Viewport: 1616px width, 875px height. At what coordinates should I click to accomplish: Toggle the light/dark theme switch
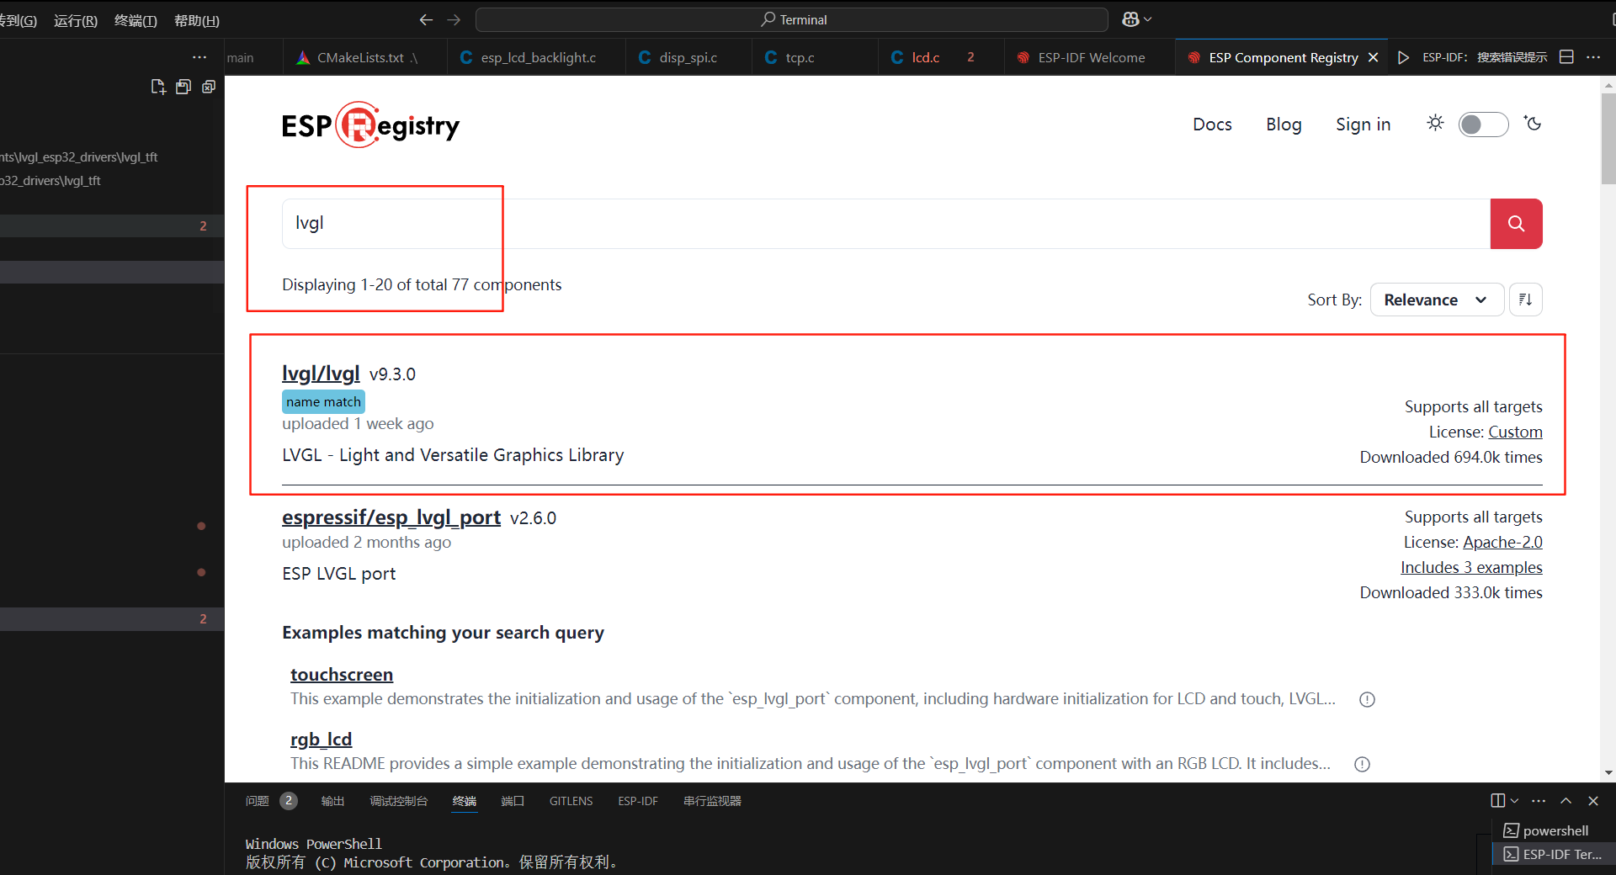[x=1483, y=125]
